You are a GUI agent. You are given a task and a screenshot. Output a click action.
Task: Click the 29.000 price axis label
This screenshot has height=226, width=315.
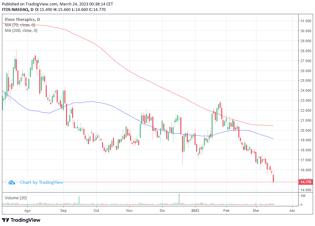point(306,41)
